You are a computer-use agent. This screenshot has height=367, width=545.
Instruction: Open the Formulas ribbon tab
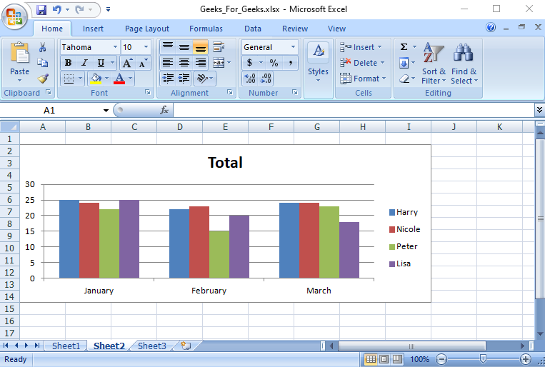click(206, 29)
